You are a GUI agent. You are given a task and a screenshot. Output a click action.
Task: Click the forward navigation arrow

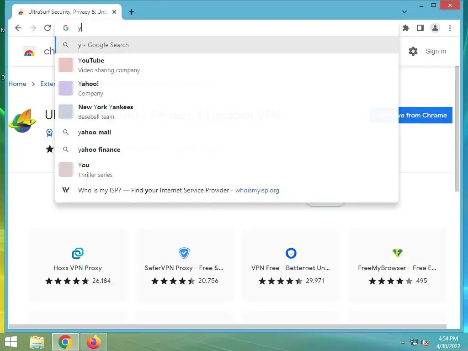[x=33, y=28]
